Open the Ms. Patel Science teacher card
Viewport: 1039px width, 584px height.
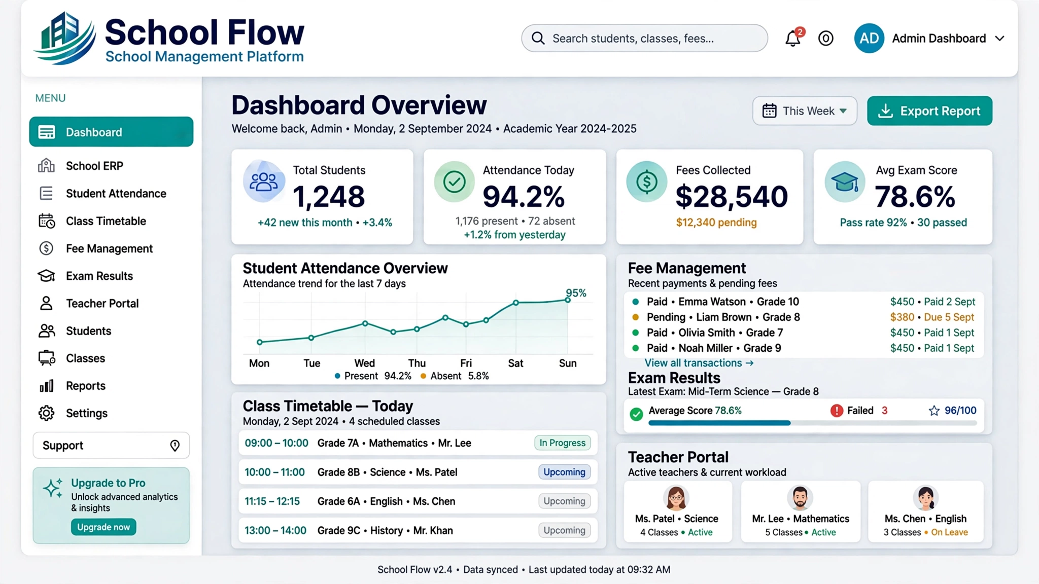(677, 511)
